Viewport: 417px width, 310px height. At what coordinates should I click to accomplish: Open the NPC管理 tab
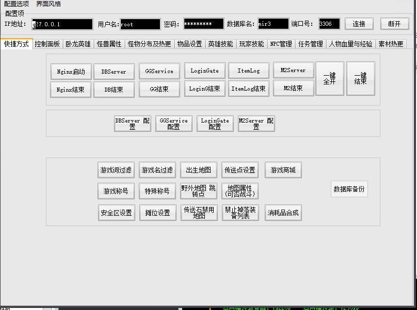281,44
